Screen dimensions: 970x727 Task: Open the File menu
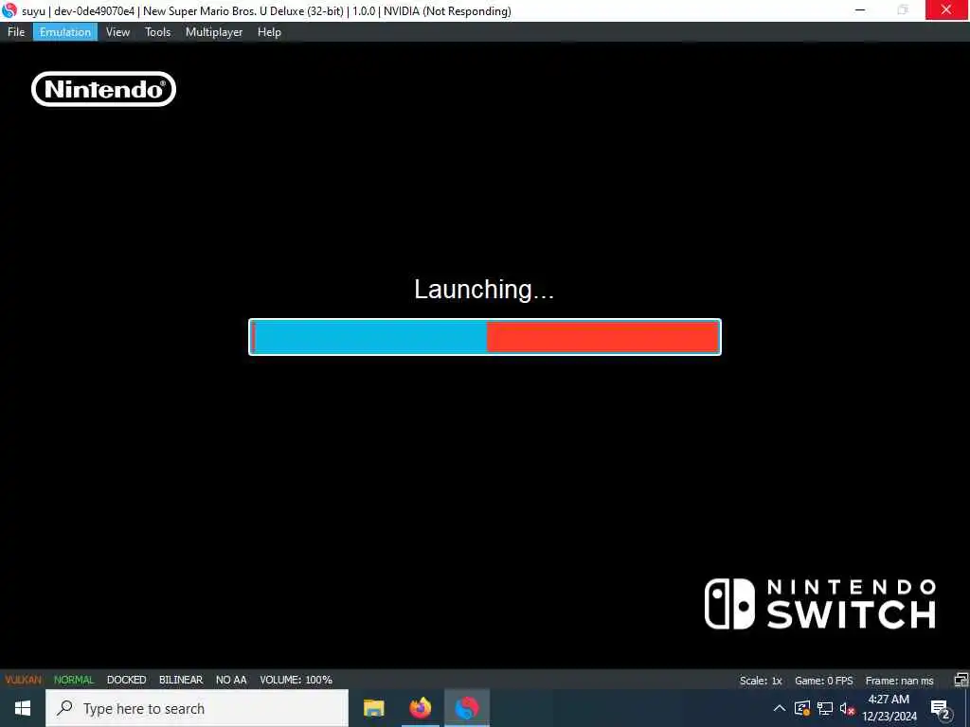[x=16, y=32]
